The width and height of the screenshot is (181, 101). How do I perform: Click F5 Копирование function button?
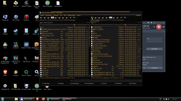pyautogui.click(x=75, y=83)
